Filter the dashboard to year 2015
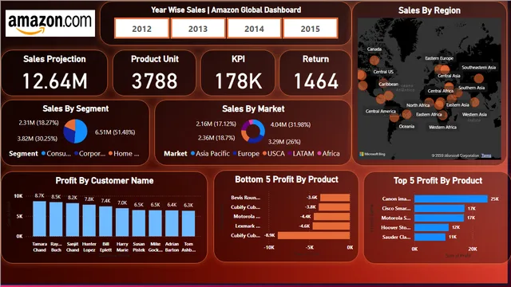This screenshot has height=287, width=511. [311, 29]
